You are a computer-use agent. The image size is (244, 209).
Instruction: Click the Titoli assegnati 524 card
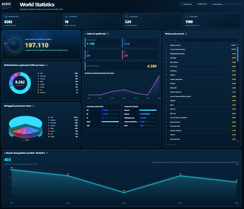point(152,21)
